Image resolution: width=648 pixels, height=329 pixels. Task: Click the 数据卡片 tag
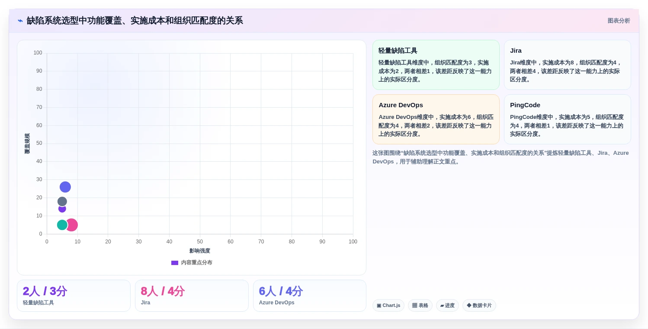[x=479, y=306]
